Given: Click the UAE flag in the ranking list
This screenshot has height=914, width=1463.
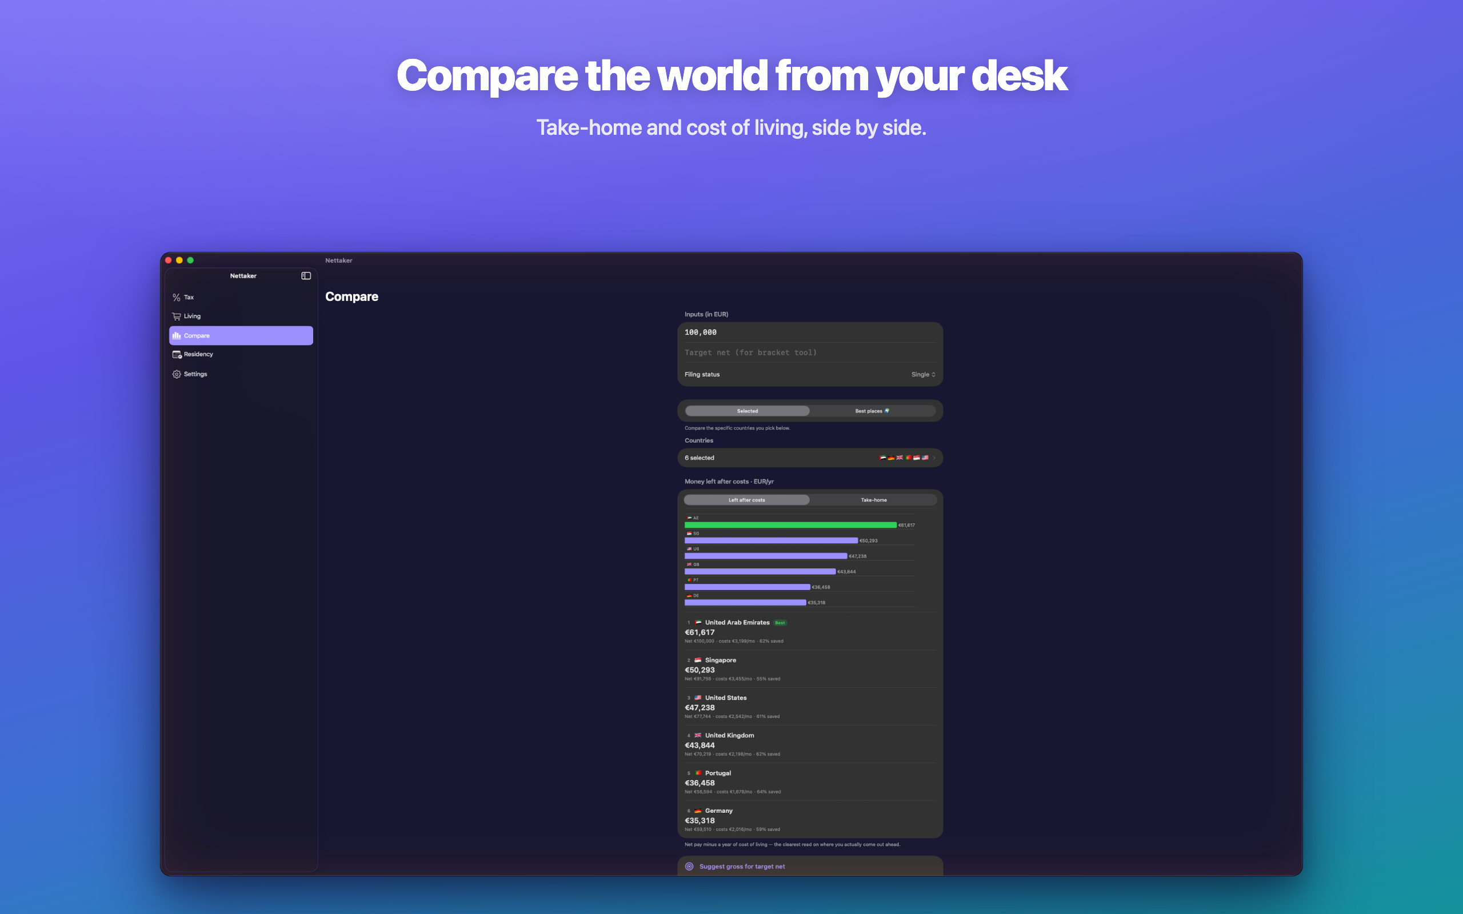Looking at the screenshot, I should point(698,622).
